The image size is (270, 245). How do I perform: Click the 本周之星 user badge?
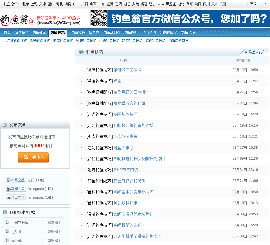click(16, 189)
